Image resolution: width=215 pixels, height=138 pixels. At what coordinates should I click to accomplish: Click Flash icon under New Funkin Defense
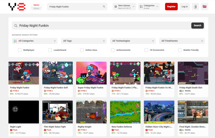(113, 130)
